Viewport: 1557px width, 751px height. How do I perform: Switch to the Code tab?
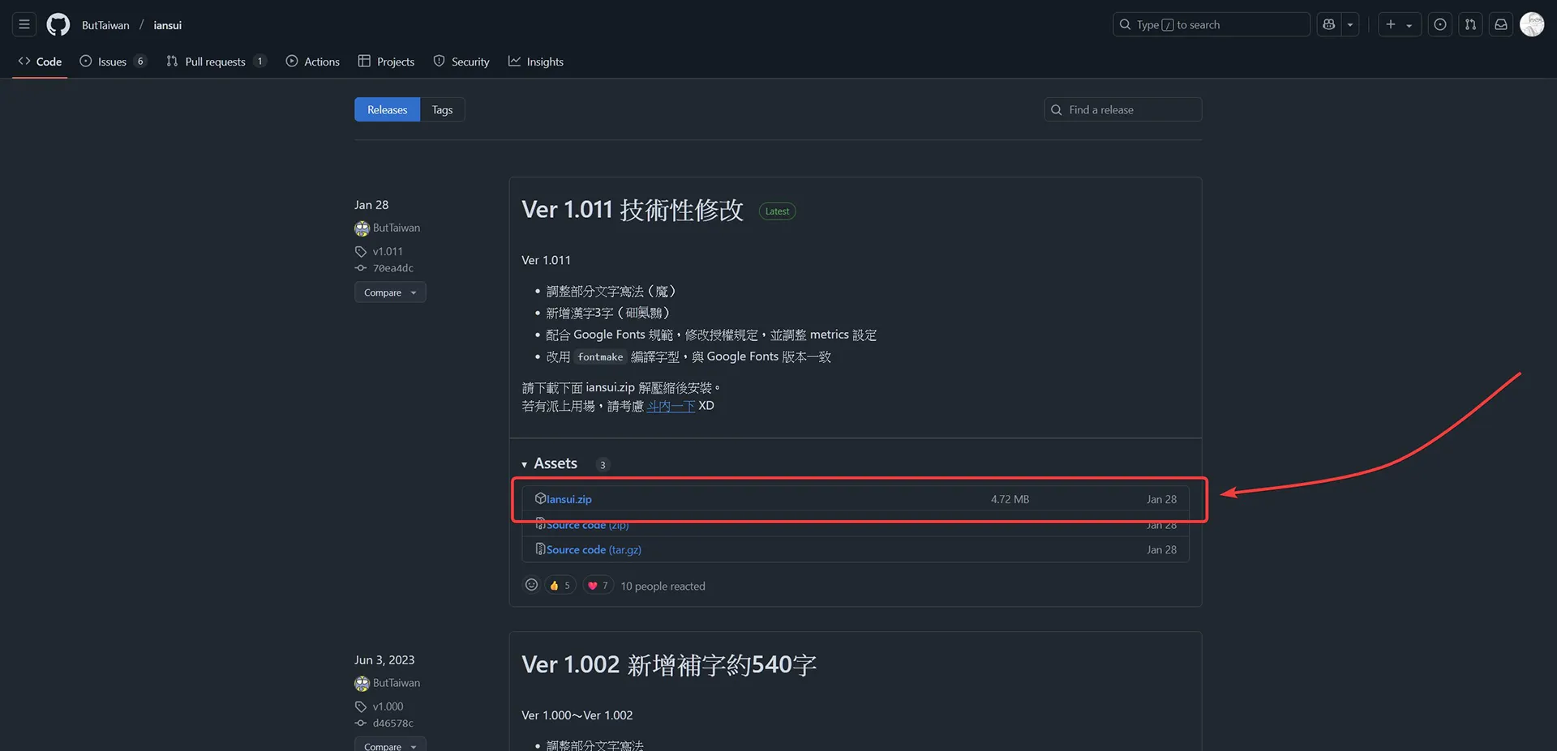point(40,62)
